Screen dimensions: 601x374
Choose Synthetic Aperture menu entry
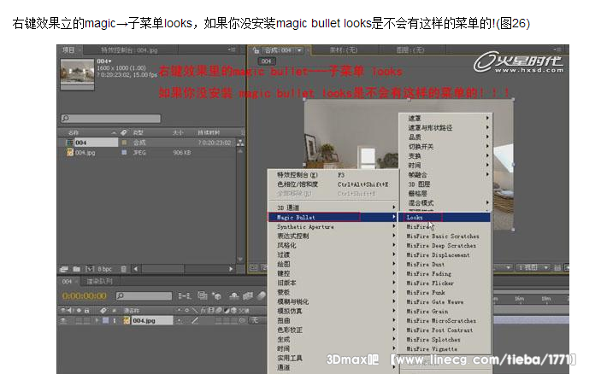pyautogui.click(x=333, y=227)
